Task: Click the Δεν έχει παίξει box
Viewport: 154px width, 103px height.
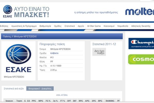Action: point(99,52)
